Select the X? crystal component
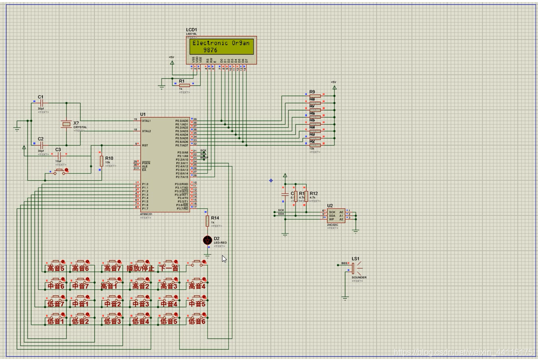 tap(66, 124)
